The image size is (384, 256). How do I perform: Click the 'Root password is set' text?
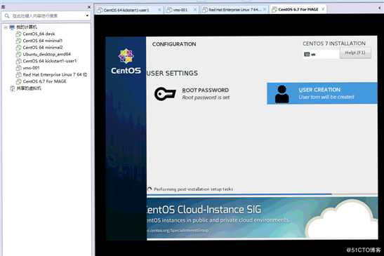click(x=206, y=97)
